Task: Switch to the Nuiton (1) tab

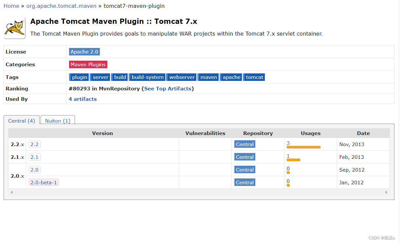Action: [58, 120]
